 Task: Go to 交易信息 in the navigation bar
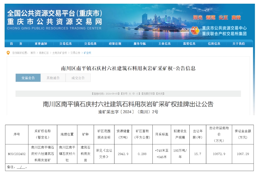coord(66,44)
